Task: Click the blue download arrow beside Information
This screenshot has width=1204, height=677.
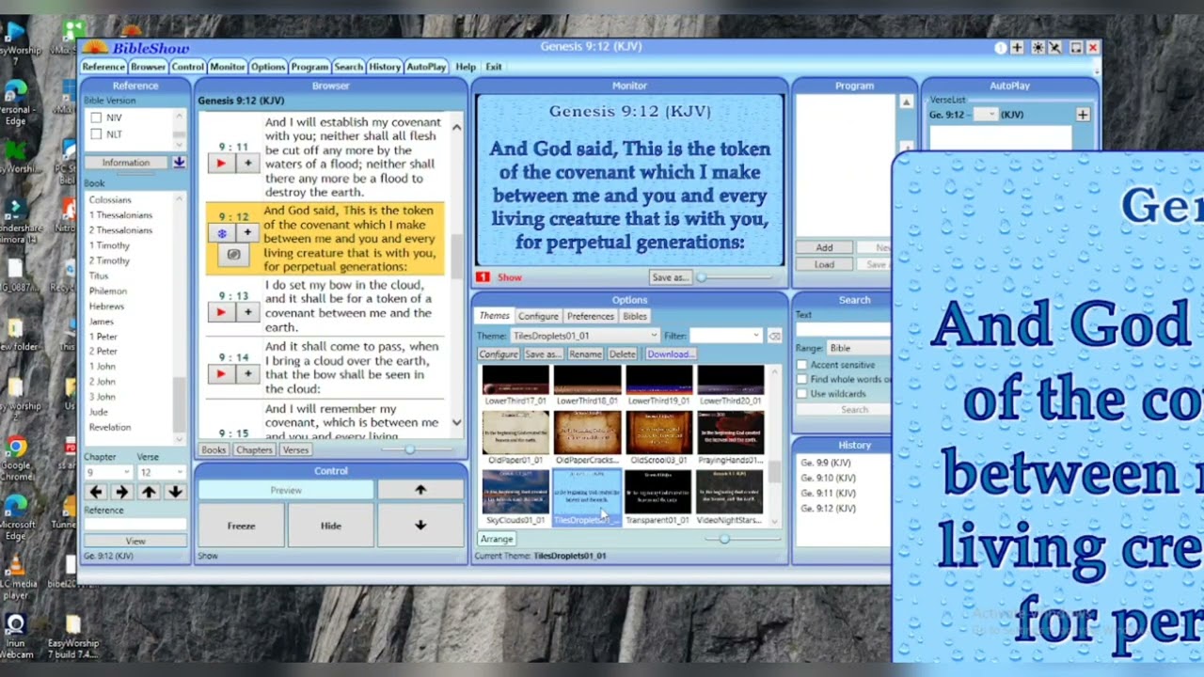Action: click(179, 163)
